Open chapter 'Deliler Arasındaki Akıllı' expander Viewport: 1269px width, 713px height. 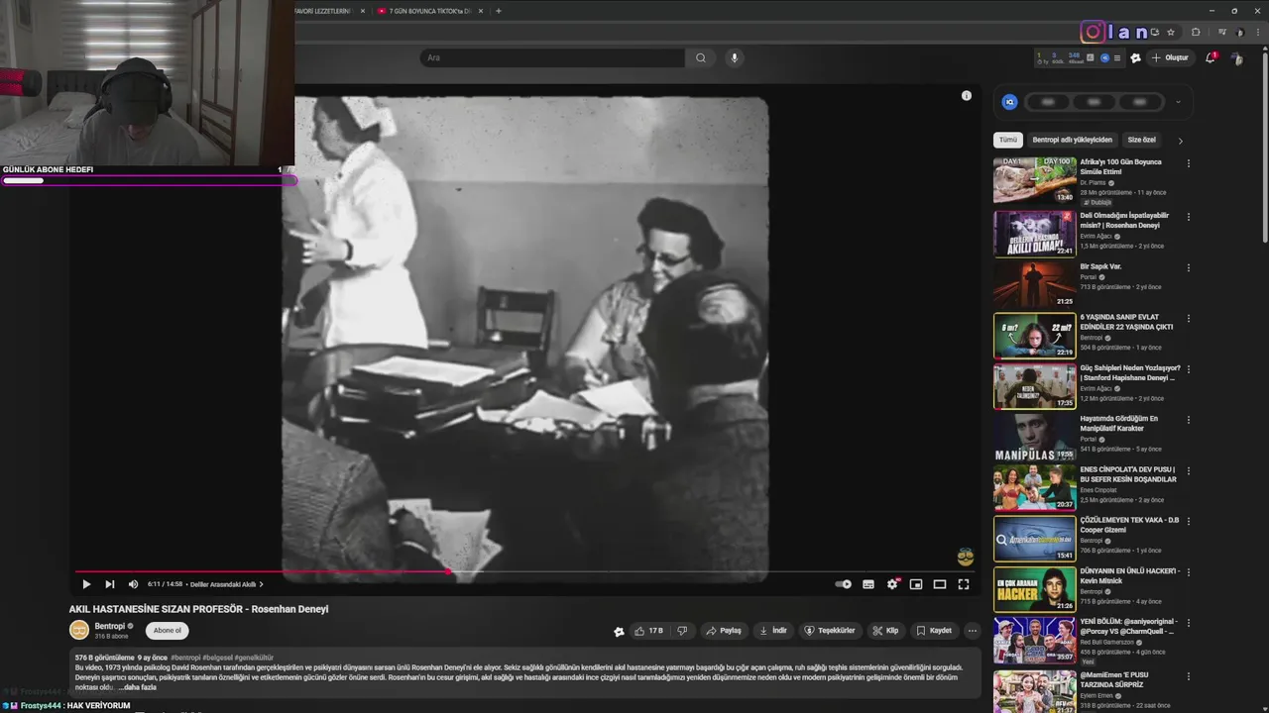[226, 584]
